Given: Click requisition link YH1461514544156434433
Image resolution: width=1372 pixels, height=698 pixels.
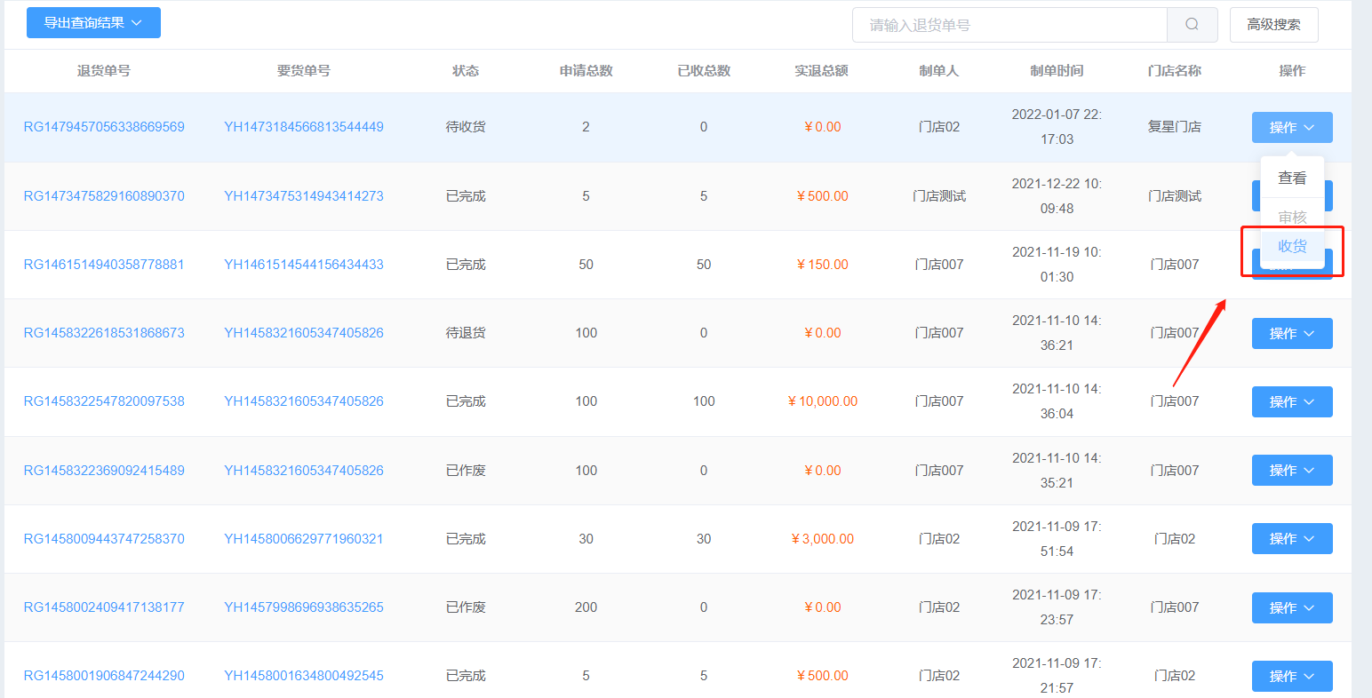Looking at the screenshot, I should pos(304,265).
